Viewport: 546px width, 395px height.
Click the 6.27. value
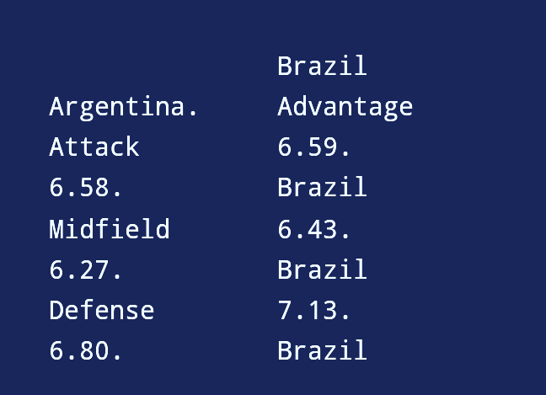86,270
